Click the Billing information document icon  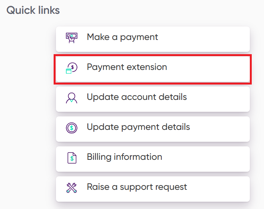pos(71,158)
